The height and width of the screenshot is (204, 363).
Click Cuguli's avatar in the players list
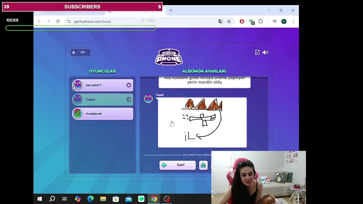(x=77, y=99)
